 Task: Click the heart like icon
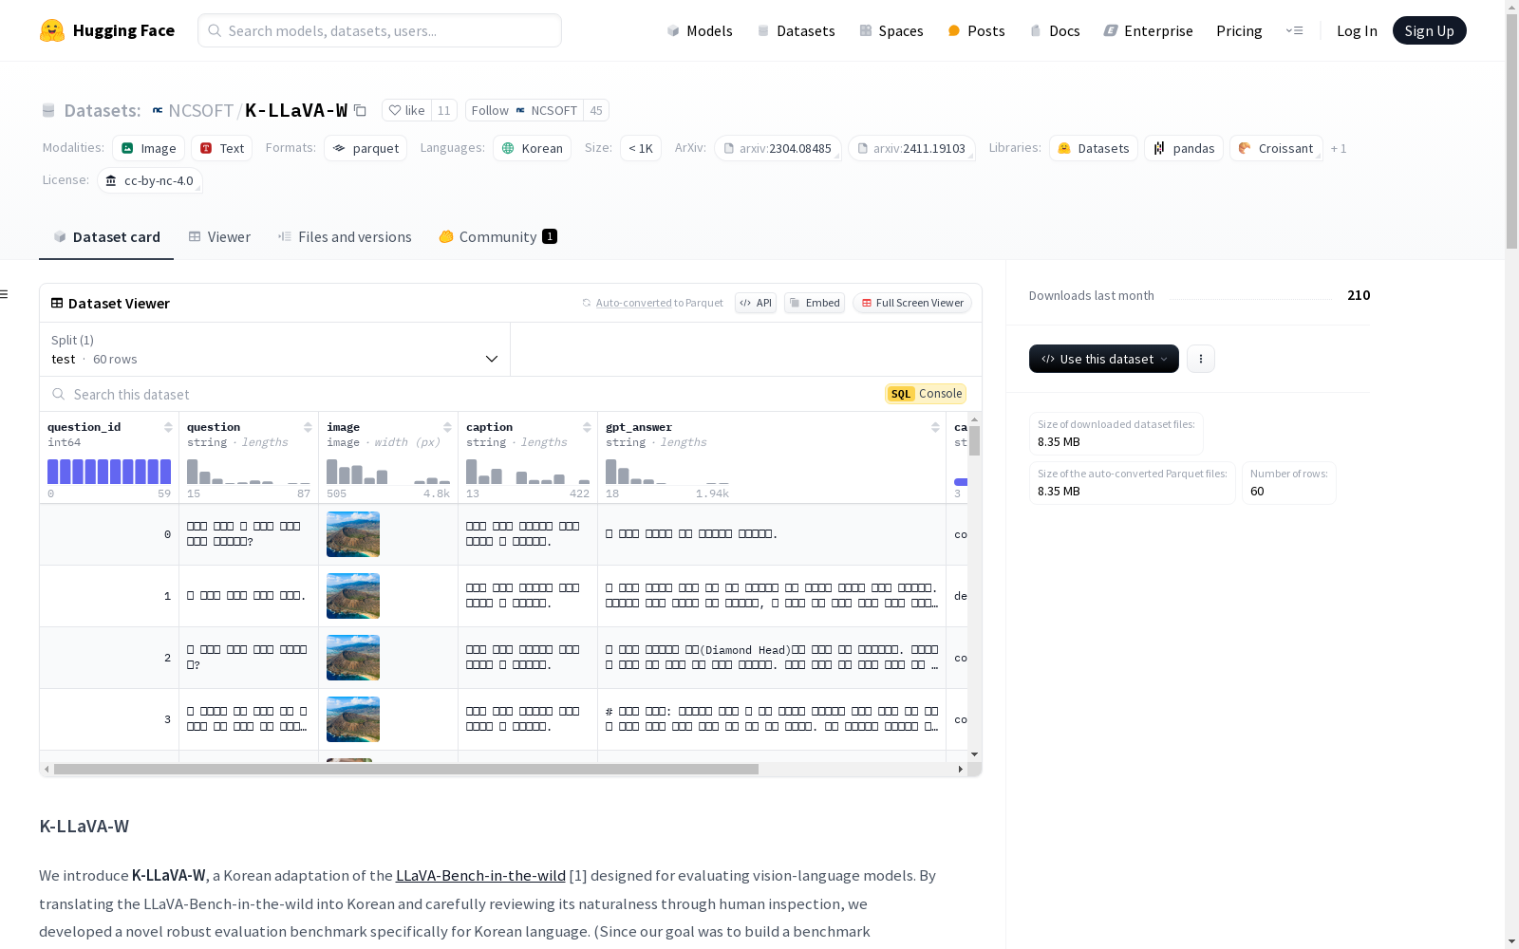click(395, 110)
